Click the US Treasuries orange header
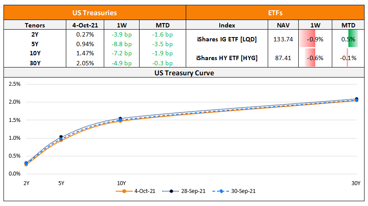This screenshot has width=368, height=206. (x=95, y=13)
